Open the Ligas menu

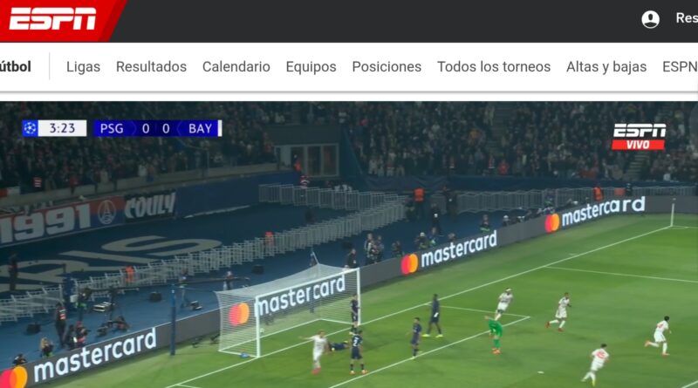[83, 67]
